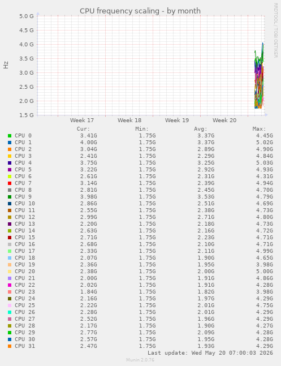Click the CPU 31 orange swatch
This screenshot has width=281, height=366.
click(x=10, y=346)
